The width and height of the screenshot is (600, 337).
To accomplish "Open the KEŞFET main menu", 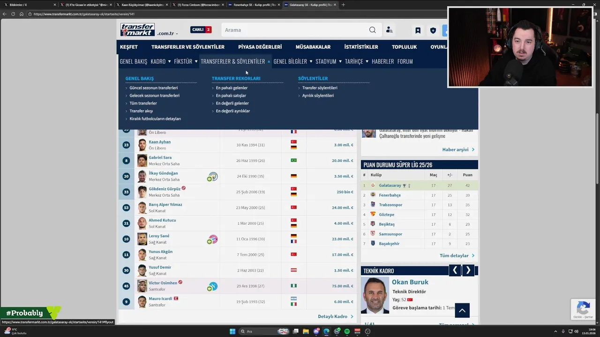I will coord(129,47).
